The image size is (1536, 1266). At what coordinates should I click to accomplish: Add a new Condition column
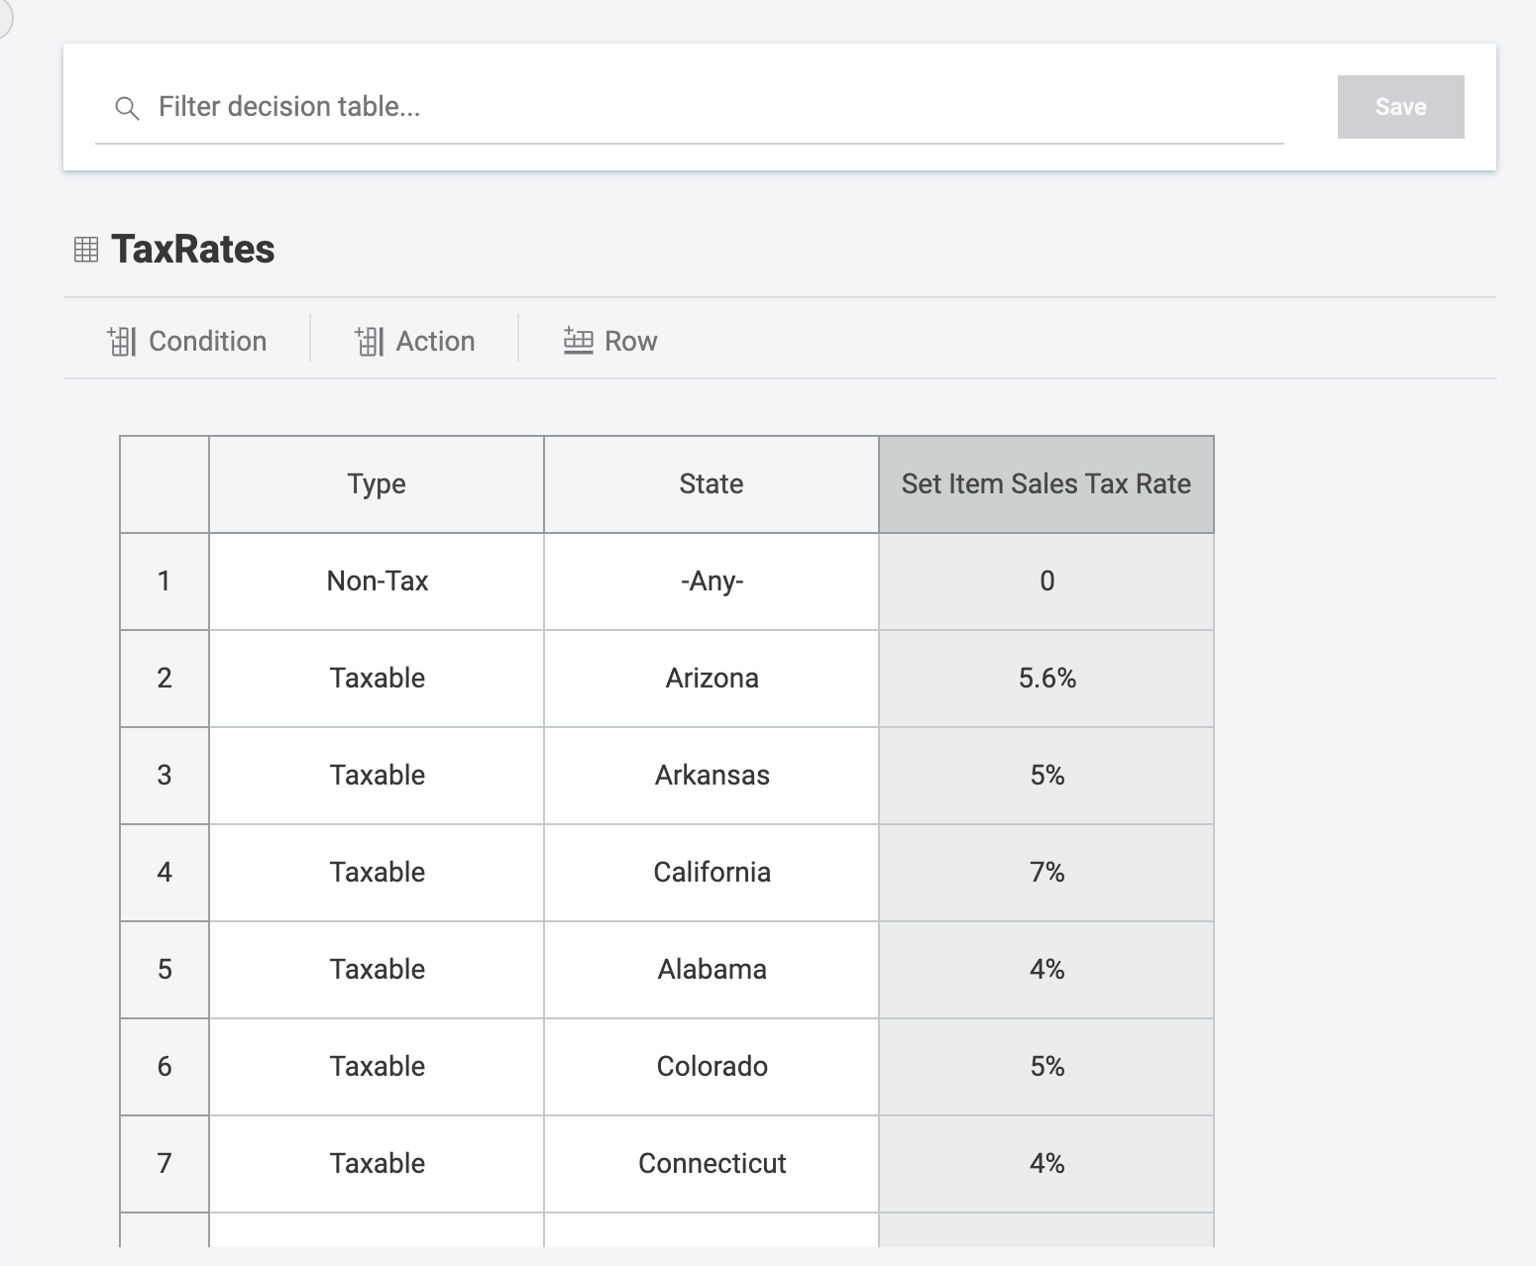187,341
